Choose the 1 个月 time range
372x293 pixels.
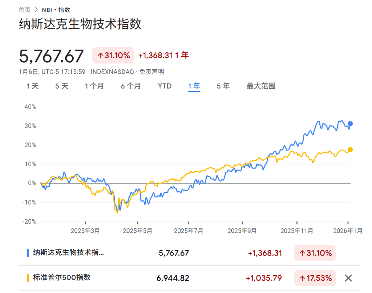(x=94, y=86)
